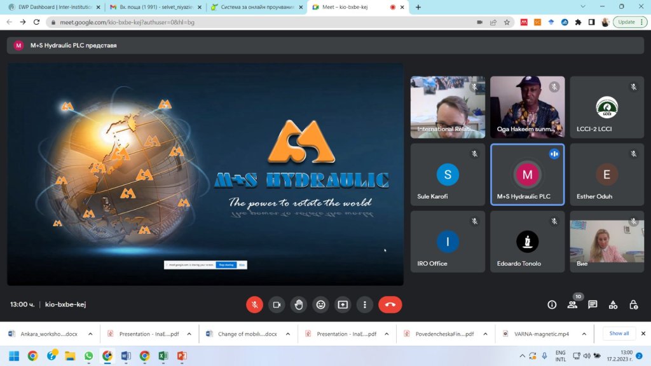Open File Explorer from taskbar
This screenshot has width=651, height=366.
tap(70, 356)
